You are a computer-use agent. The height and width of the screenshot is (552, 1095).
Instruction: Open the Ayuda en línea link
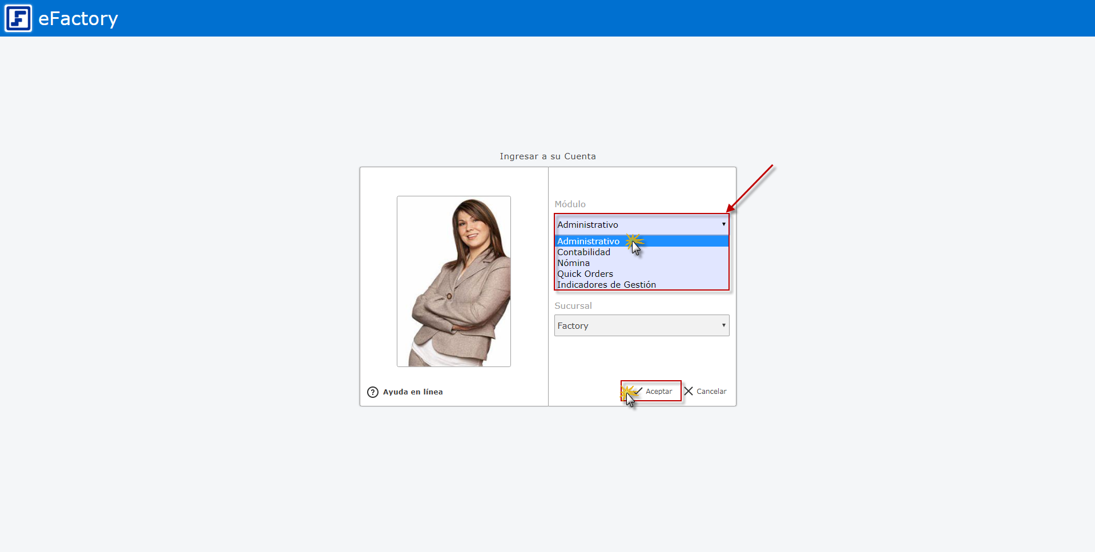[413, 392]
